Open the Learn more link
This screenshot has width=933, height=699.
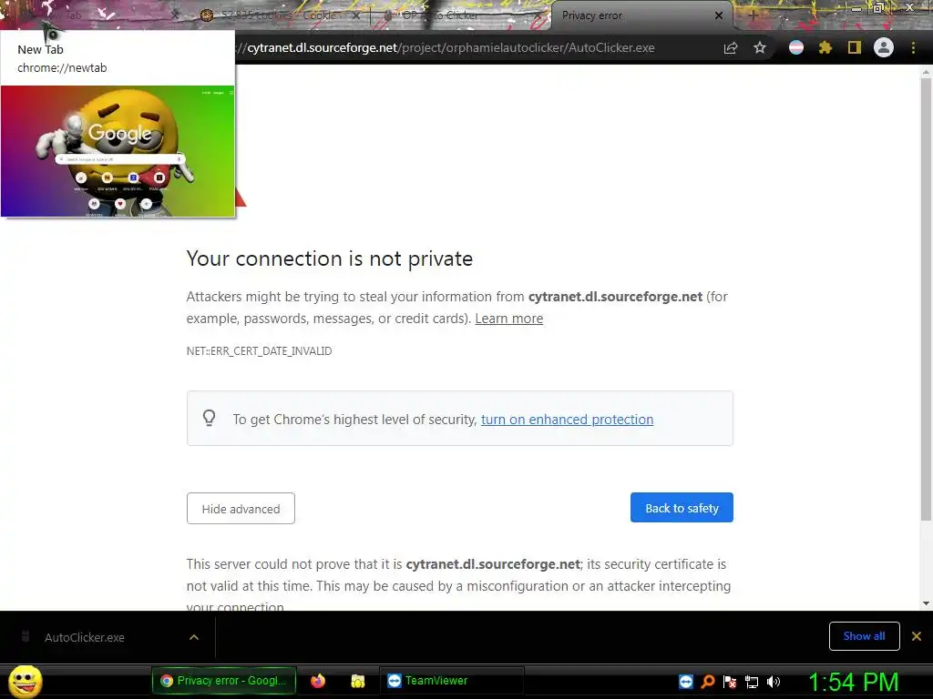[x=508, y=319]
